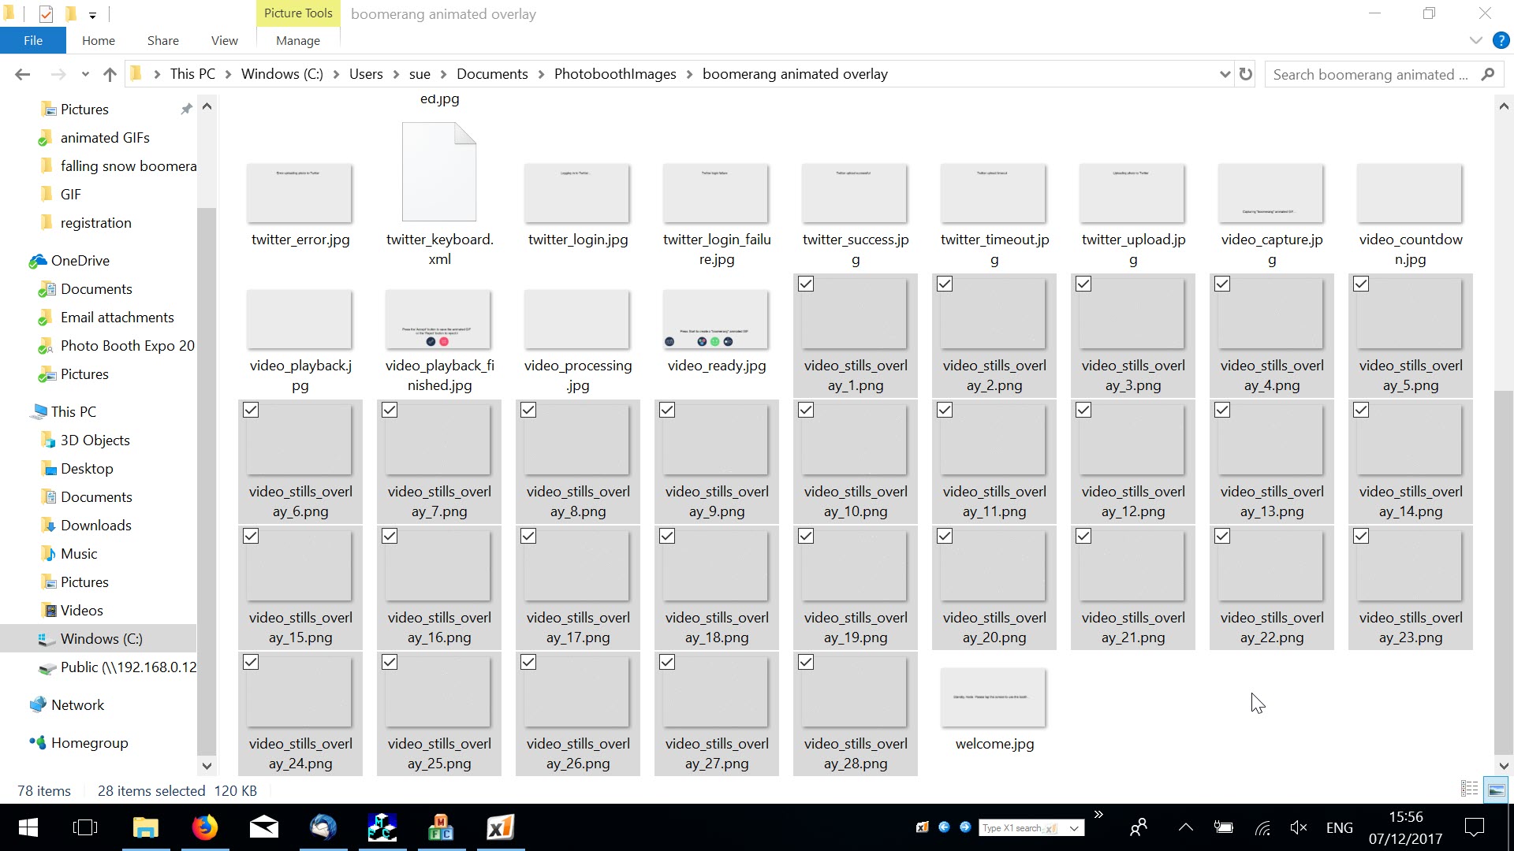Viewport: 1514px width, 851px height.
Task: Jump to Windows (C:) in breadcrumb
Action: click(x=282, y=74)
